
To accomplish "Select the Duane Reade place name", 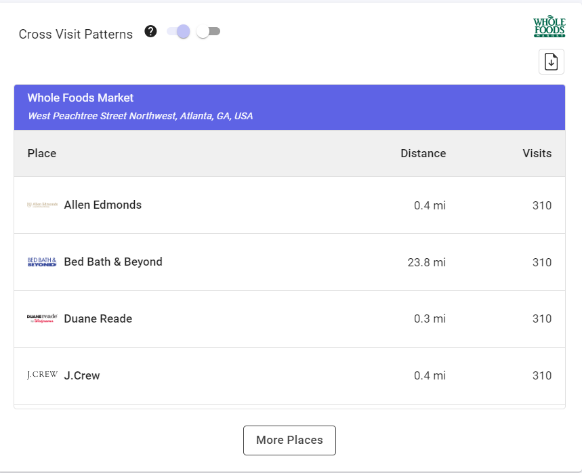I will tap(98, 319).
